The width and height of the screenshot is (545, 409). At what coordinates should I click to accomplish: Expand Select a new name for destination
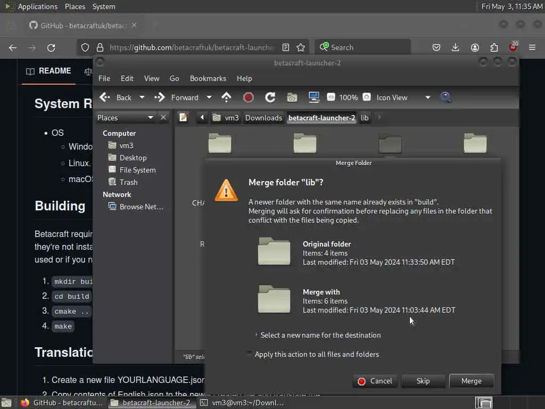point(318,335)
